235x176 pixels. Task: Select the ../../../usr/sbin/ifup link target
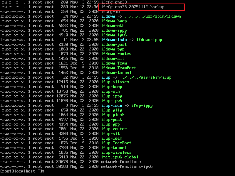click(x=146, y=77)
